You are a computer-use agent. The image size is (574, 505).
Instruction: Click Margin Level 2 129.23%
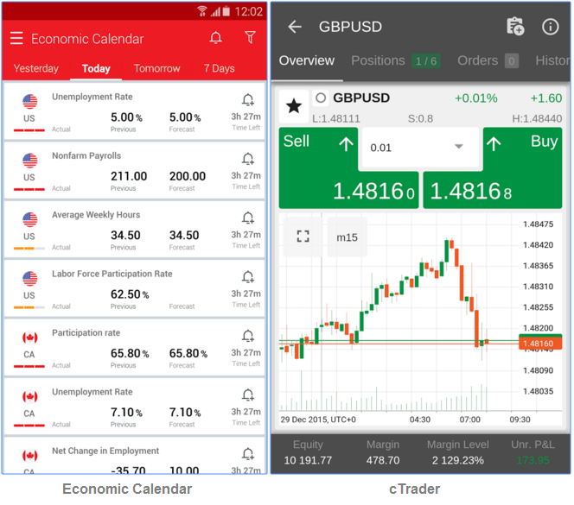[458, 460]
